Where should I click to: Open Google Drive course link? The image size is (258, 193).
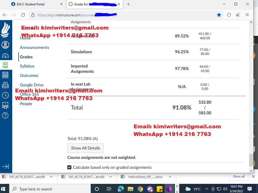coord(32,85)
